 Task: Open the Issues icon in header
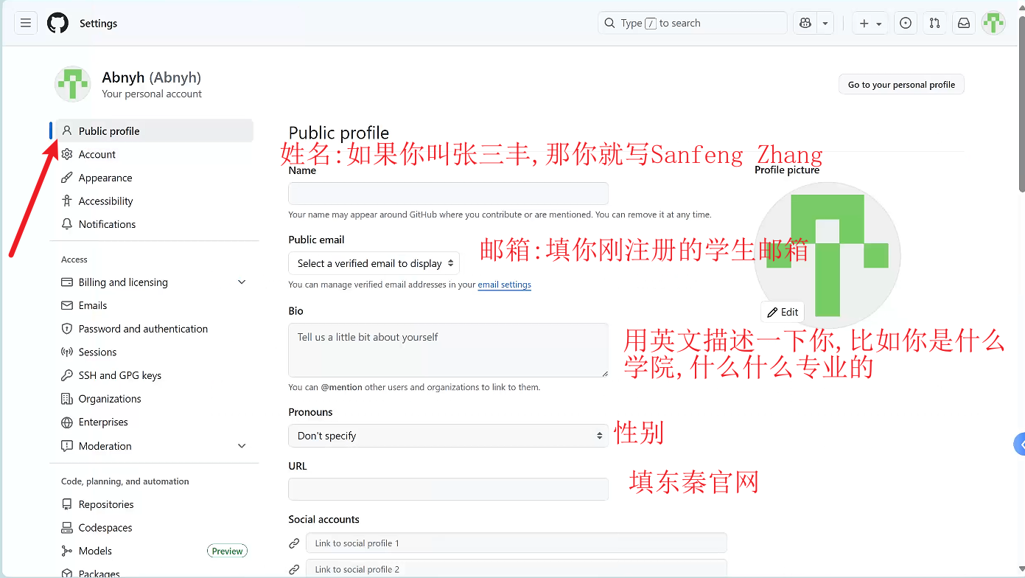pyautogui.click(x=906, y=24)
